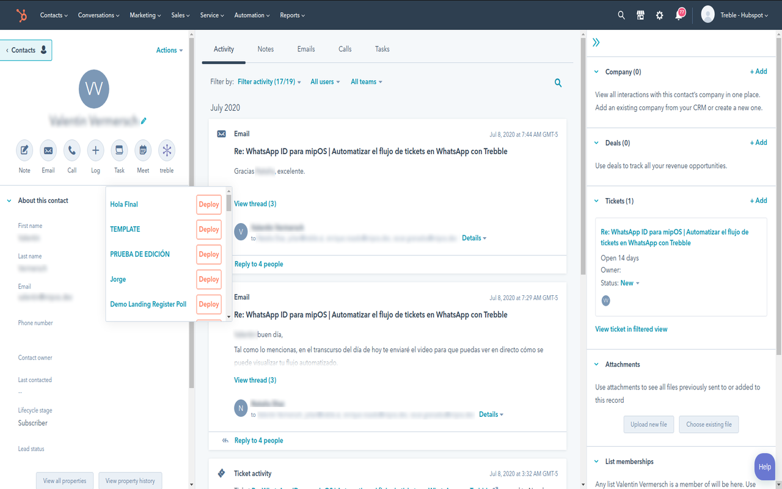The image size is (782, 489).
Task: Click the treble custom action icon
Action: point(166,150)
